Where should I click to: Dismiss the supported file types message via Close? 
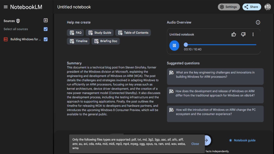195,144
